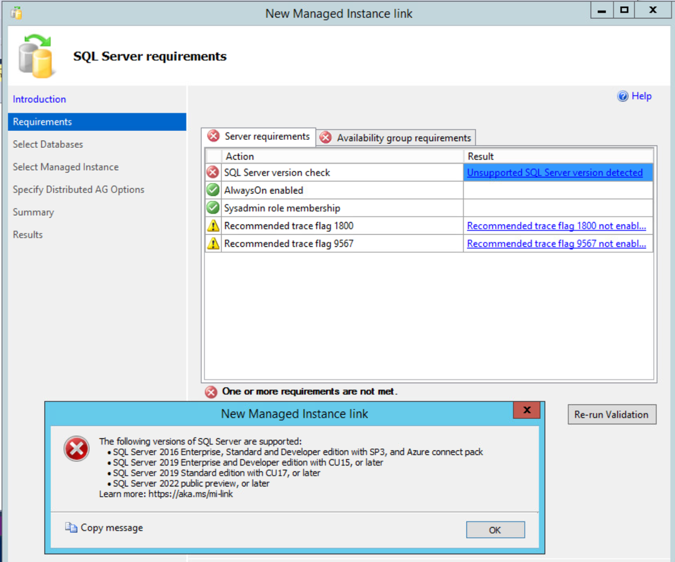The image size is (675, 562).
Task: Open 'Unsupported SQL Server version detected' link
Action: click(554, 172)
